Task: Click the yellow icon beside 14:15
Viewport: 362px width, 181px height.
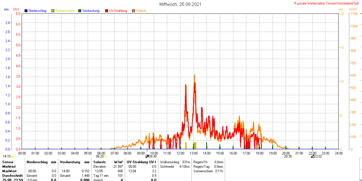Action: 13,156
